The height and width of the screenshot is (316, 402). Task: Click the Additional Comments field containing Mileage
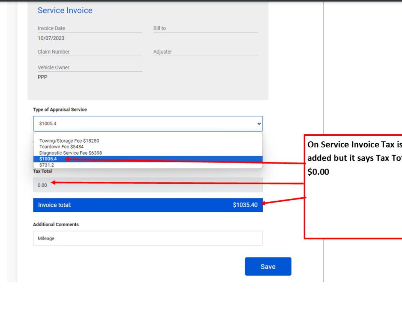coord(148,238)
